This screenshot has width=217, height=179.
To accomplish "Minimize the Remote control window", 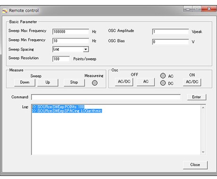I will pos(188,9).
